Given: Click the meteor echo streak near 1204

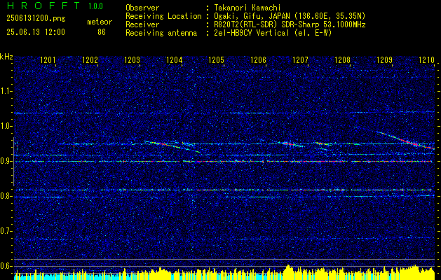Looking at the screenshot, I should tap(172, 146).
